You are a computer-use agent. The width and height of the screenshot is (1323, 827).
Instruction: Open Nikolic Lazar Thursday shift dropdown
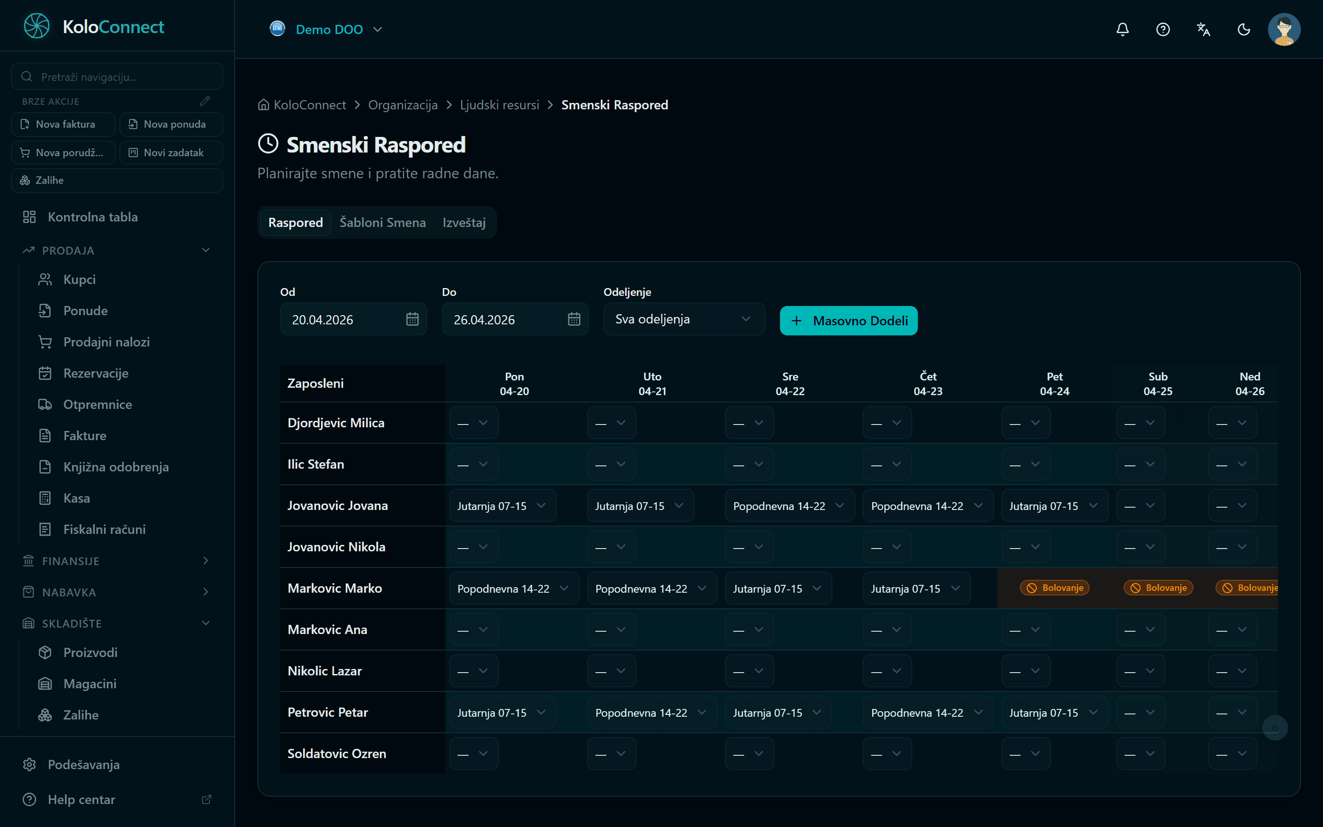tap(887, 671)
